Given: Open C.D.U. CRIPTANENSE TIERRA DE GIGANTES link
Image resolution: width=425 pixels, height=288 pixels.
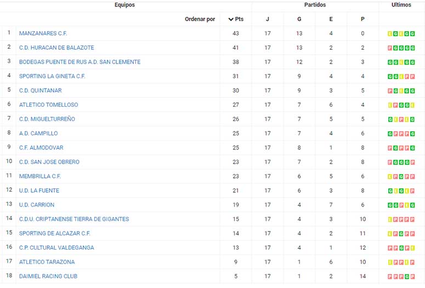Looking at the screenshot, I should [x=74, y=219].
